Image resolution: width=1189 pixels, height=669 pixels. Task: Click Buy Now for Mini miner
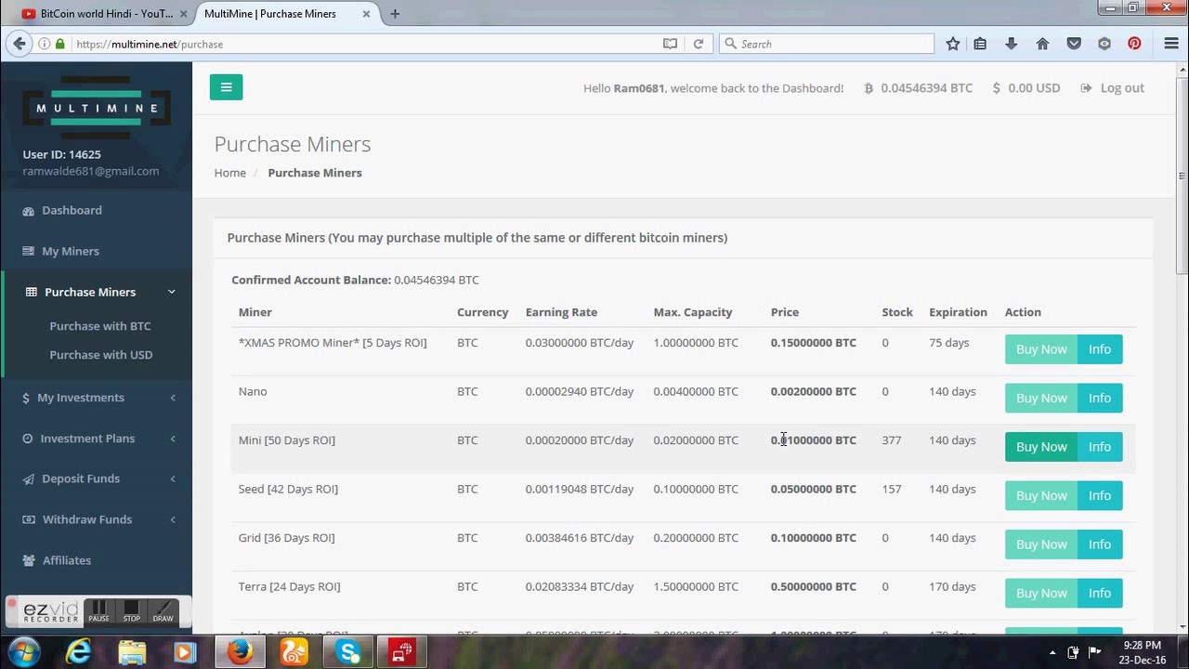tap(1041, 447)
